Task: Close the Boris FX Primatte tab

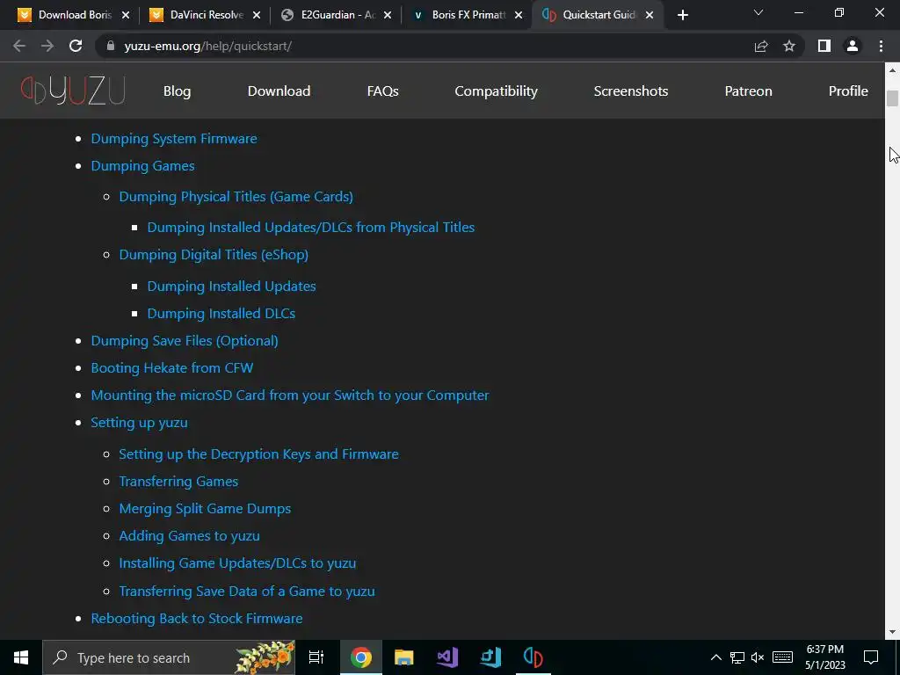Action: [519, 15]
